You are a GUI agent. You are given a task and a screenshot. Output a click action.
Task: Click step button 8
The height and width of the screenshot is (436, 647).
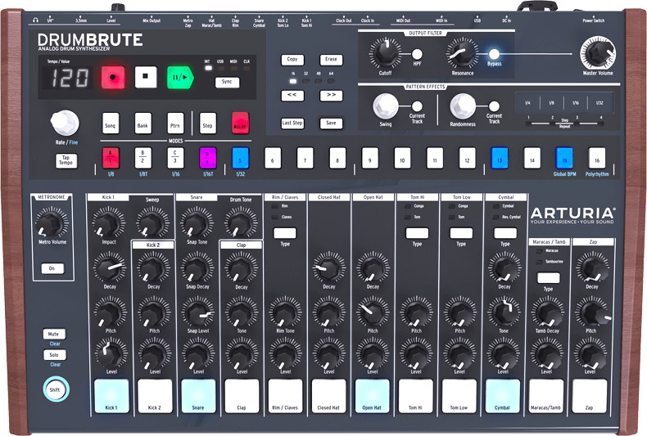pos(337,158)
